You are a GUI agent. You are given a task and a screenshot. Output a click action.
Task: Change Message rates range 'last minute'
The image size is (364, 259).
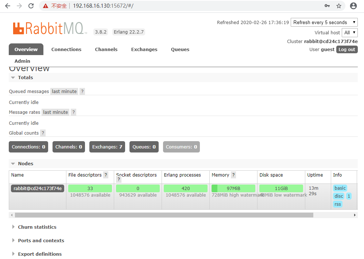coord(55,112)
